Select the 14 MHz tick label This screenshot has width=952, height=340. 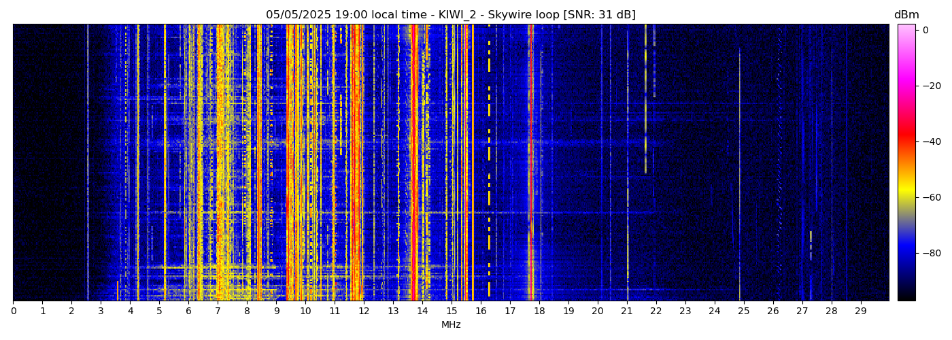click(x=422, y=311)
